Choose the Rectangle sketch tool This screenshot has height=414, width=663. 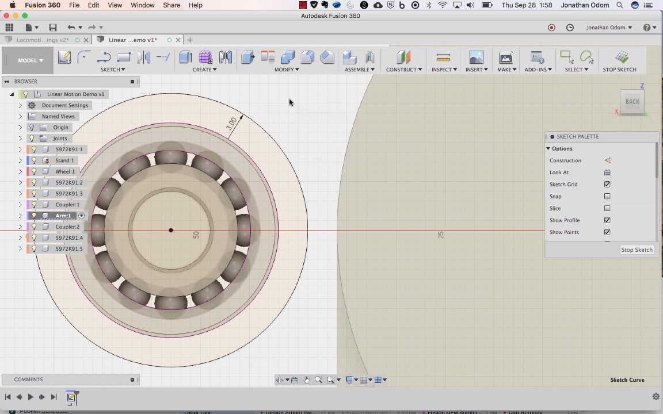(124, 57)
